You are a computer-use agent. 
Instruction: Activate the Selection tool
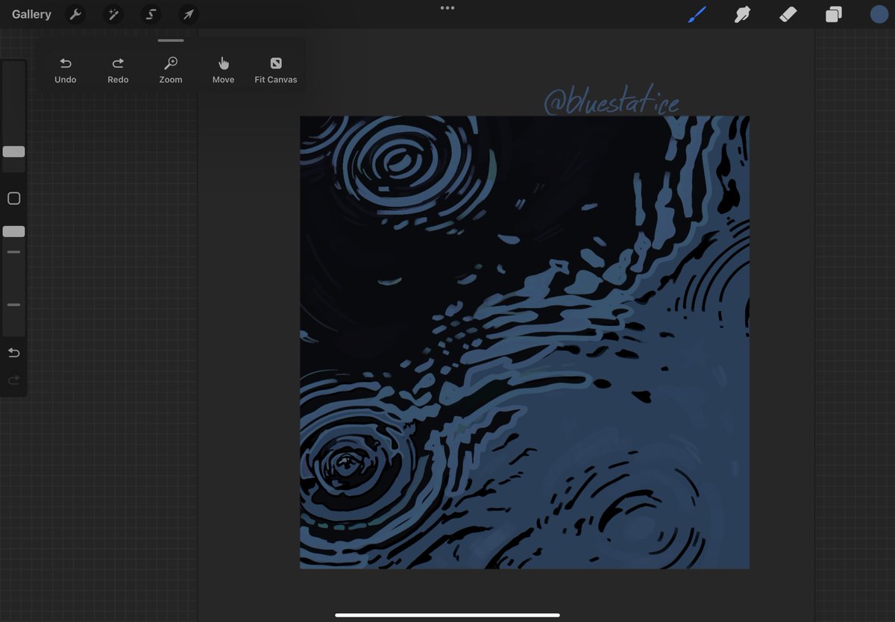pyautogui.click(x=151, y=14)
